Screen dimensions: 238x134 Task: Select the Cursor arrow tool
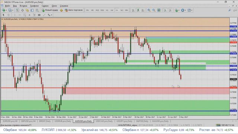pyautogui.click(x=3, y=15)
